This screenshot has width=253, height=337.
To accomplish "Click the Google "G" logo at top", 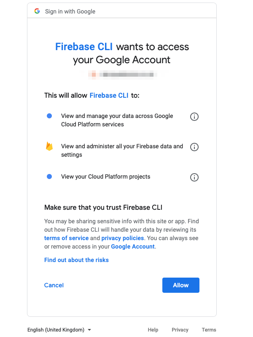I will point(37,11).
